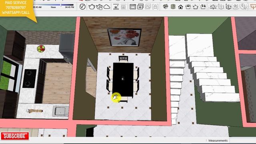
Task: Select the black dining table
Action: pos(123,80)
